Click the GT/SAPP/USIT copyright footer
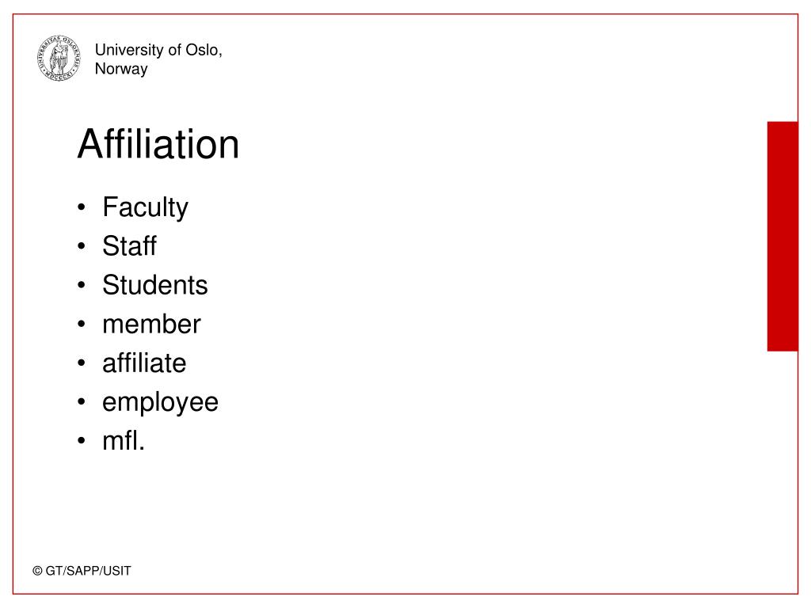 point(82,571)
